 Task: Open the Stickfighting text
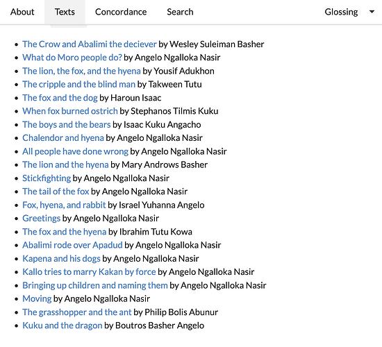coord(47,178)
